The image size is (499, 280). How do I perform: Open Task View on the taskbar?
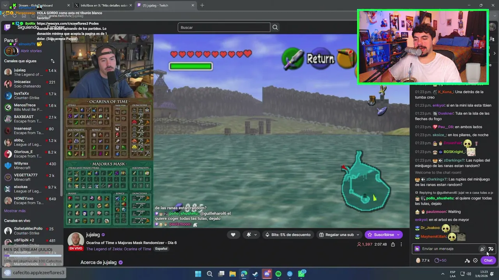click(x=221, y=274)
